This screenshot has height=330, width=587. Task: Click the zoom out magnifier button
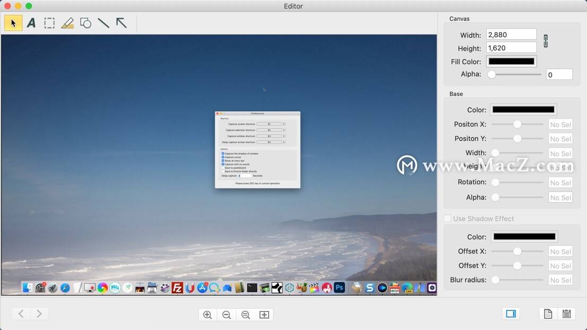tap(227, 315)
